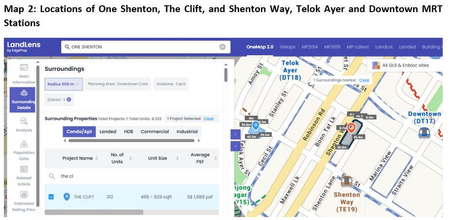Clear the surroundings marker link
450x220 pixels.
[x=364, y=80]
